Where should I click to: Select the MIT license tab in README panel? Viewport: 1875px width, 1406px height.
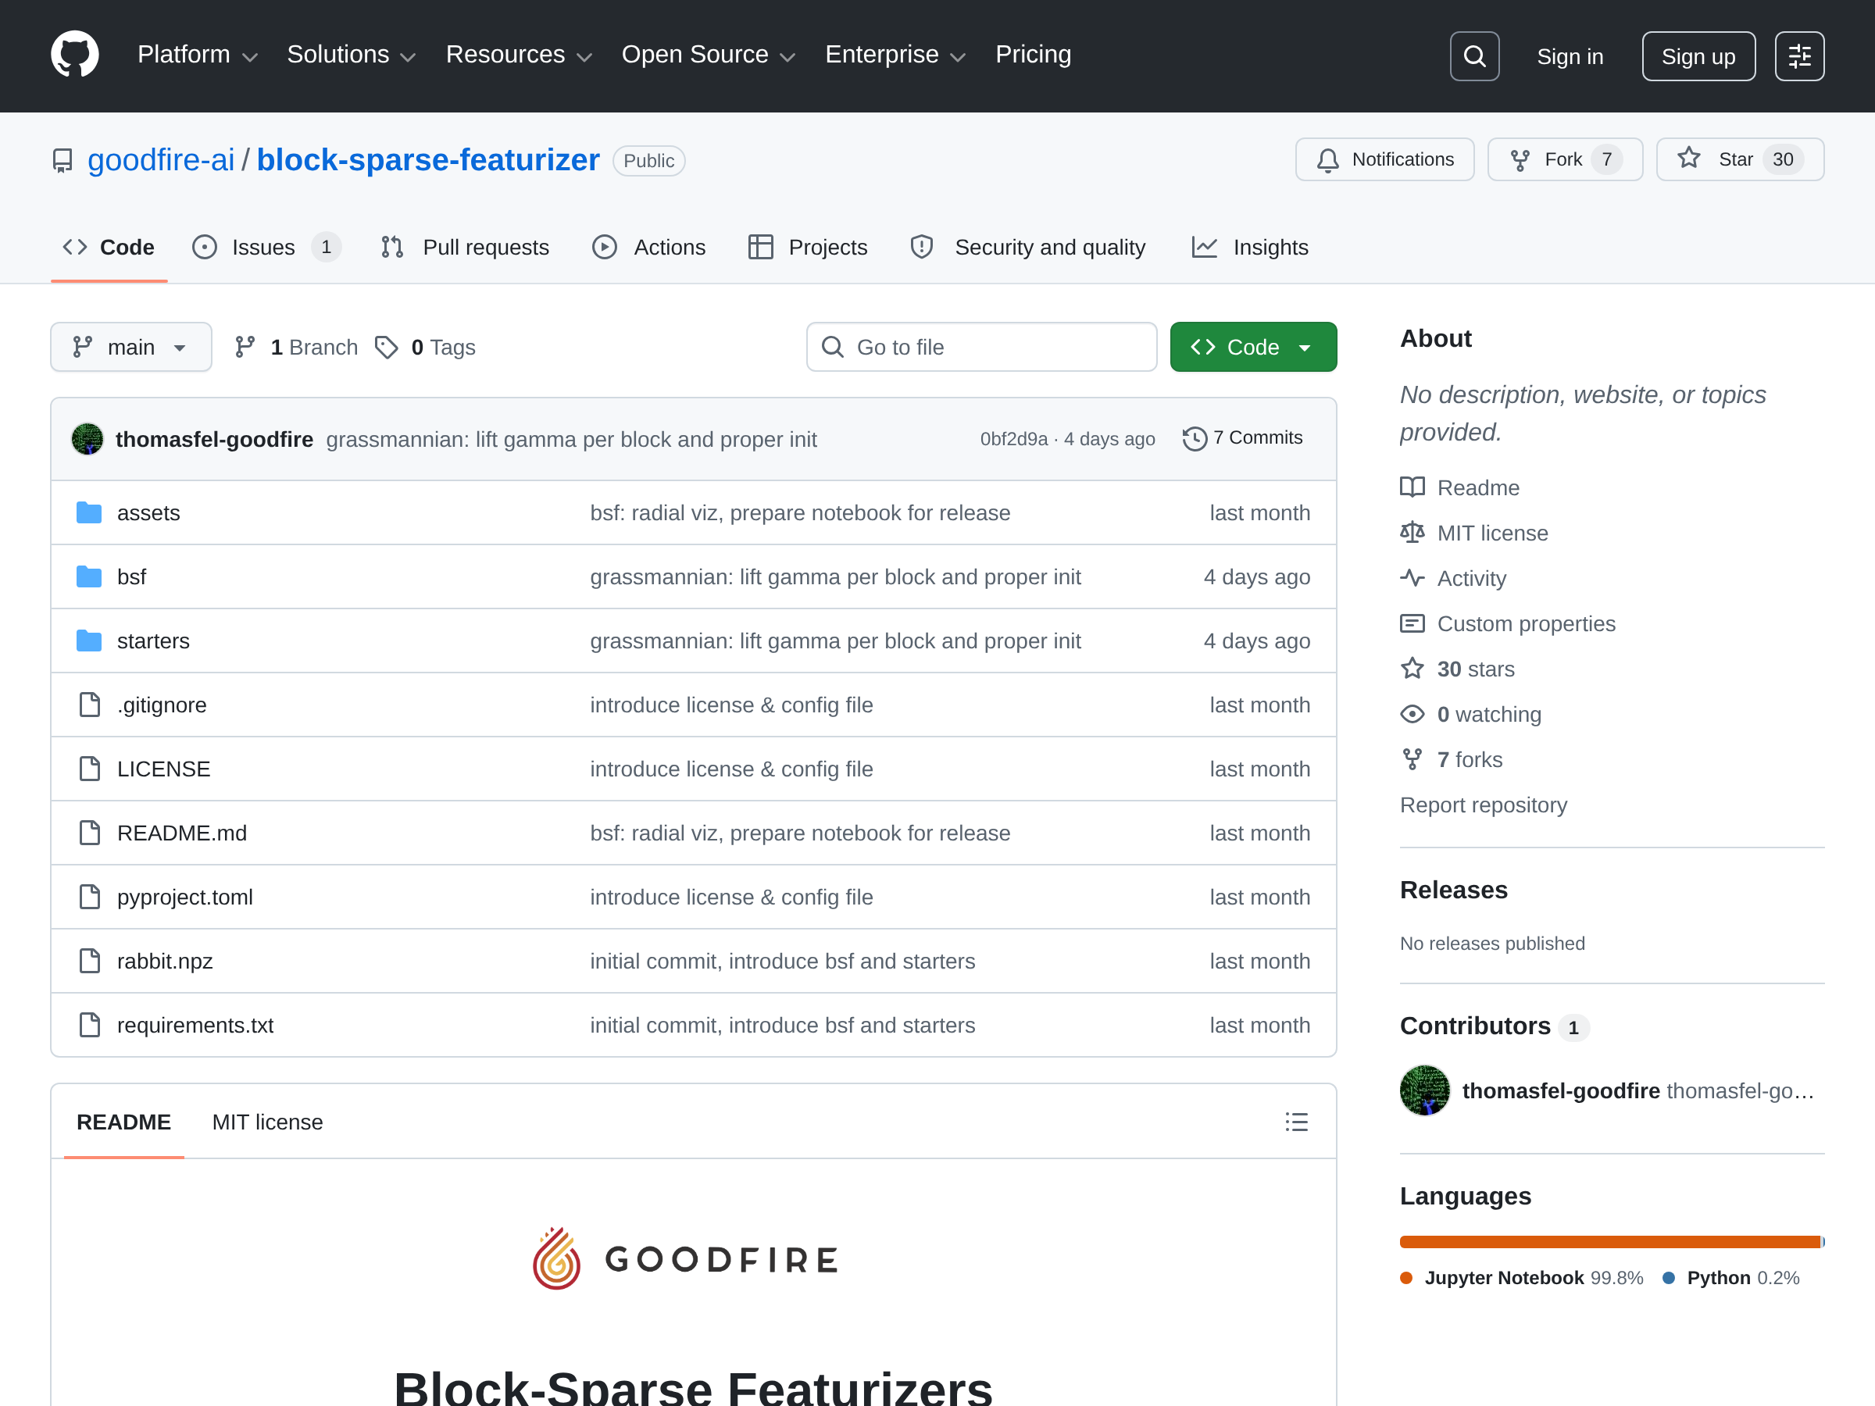[x=267, y=1122]
